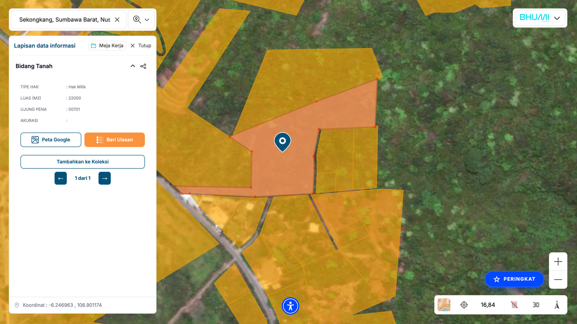Click the TIPE HAK label
Viewport: 577px width, 324px height.
(30, 87)
